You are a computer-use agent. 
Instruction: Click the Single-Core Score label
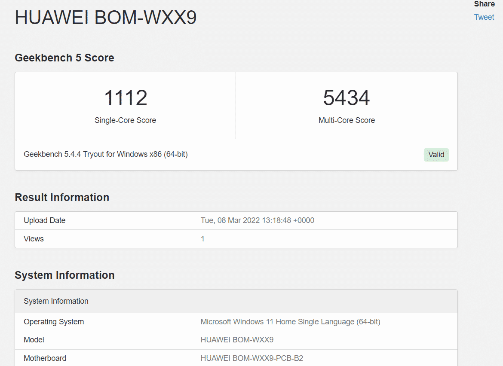point(125,120)
